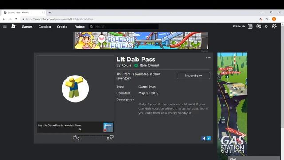Open the Create menu item
The image size is (284, 160).
[62, 27]
